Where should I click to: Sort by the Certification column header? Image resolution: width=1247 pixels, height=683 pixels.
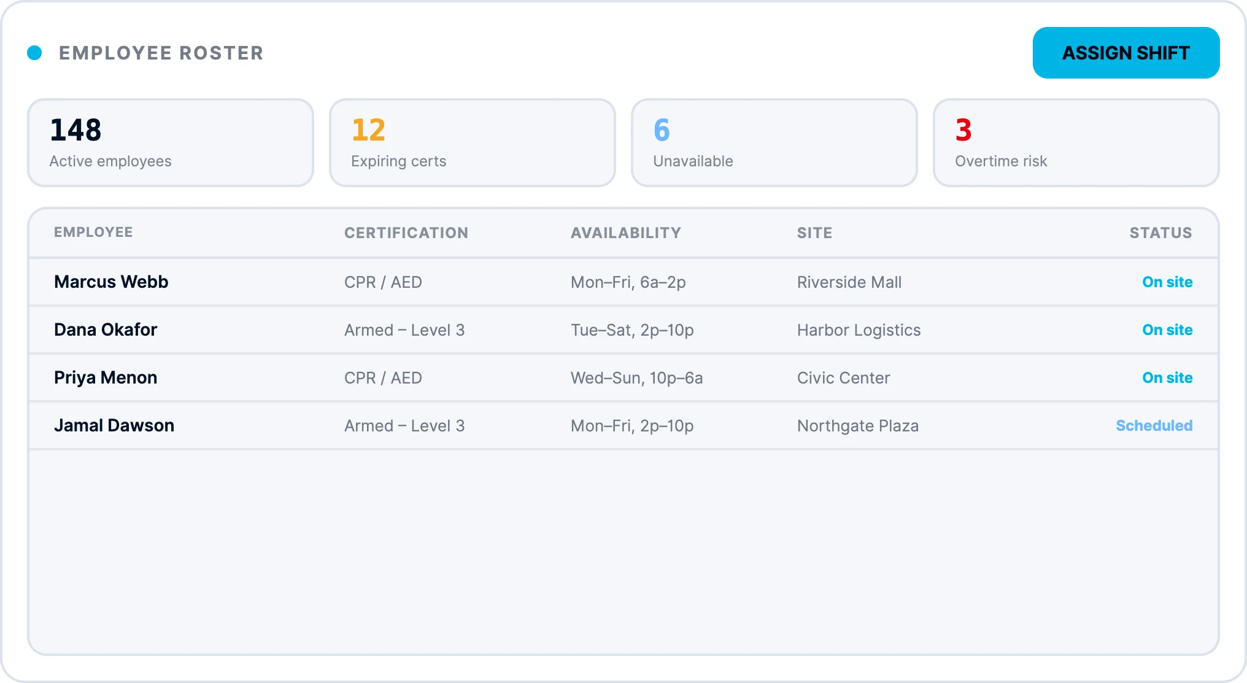406,233
